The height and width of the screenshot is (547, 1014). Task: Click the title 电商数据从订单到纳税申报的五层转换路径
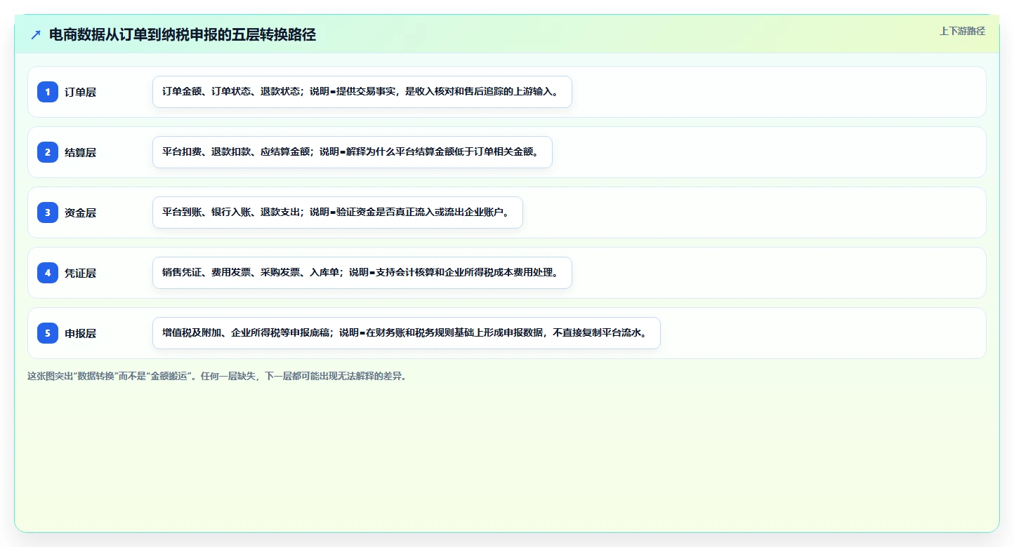click(183, 35)
